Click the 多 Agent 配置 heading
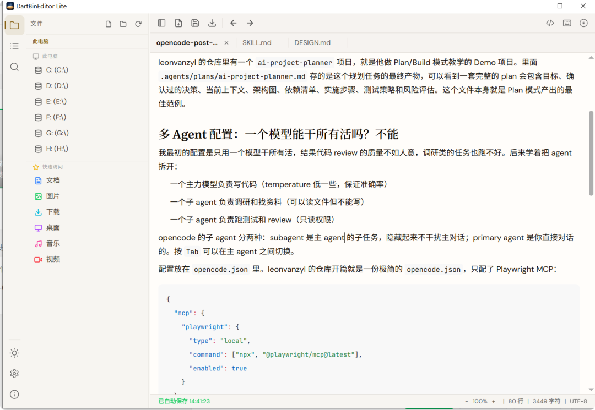595x410 pixels. 278,134
